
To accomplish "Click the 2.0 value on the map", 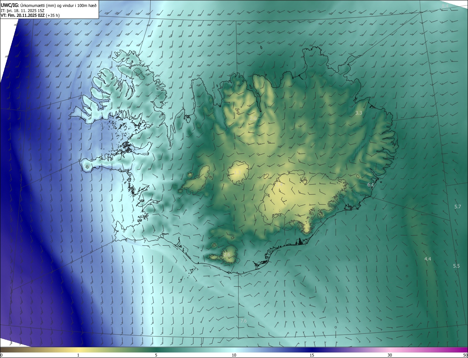I will (253, 118).
